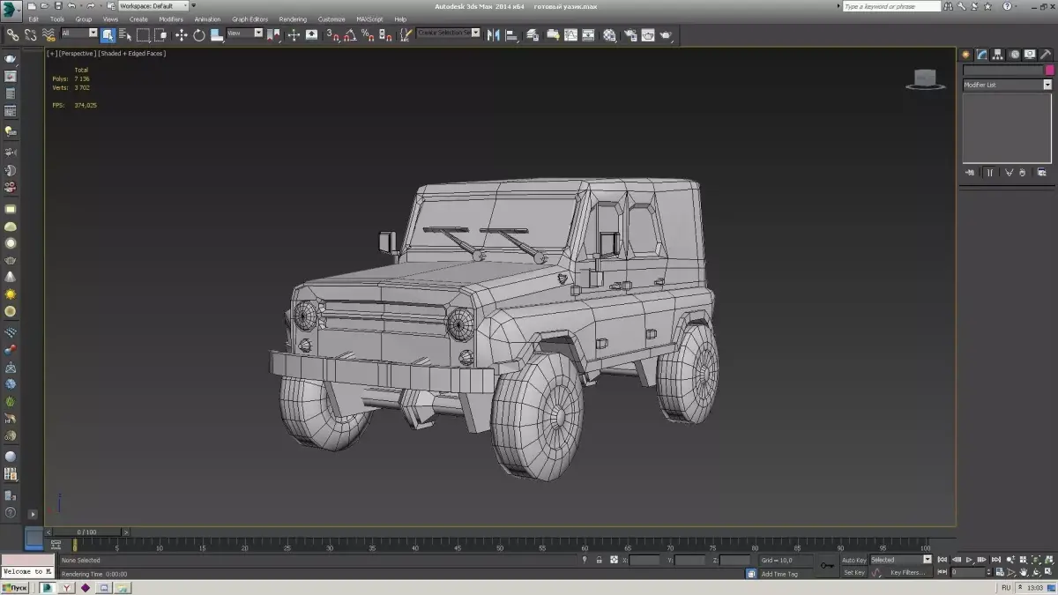
Task: Open the Graph Editors menu
Action: (250, 19)
